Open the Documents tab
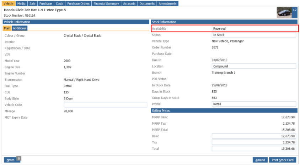 point(147,4)
